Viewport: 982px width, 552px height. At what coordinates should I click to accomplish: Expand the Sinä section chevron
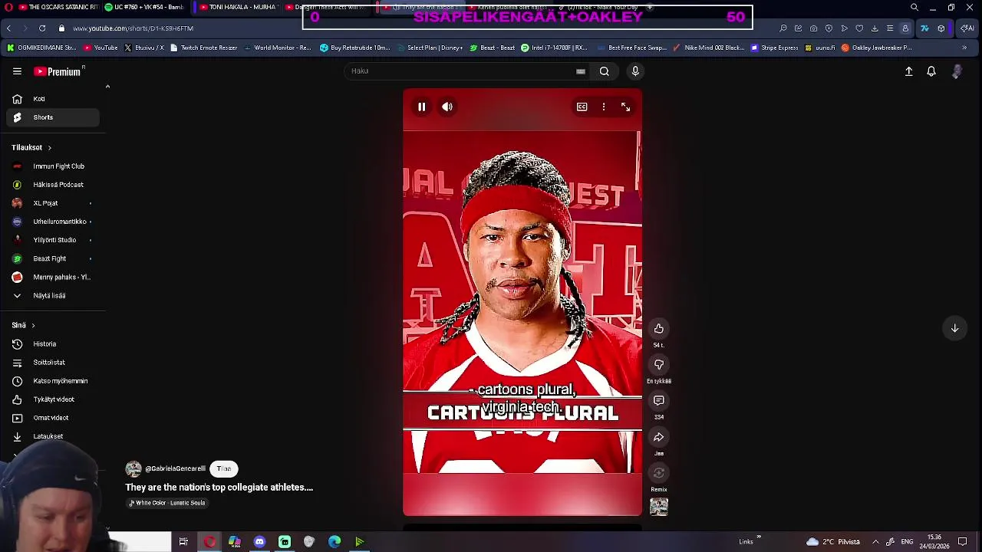(x=33, y=325)
